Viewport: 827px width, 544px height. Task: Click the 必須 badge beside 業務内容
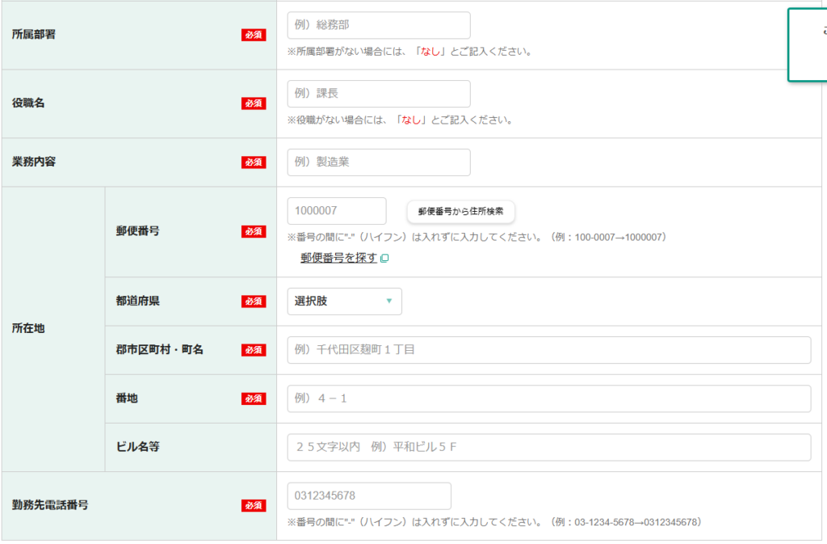click(253, 162)
